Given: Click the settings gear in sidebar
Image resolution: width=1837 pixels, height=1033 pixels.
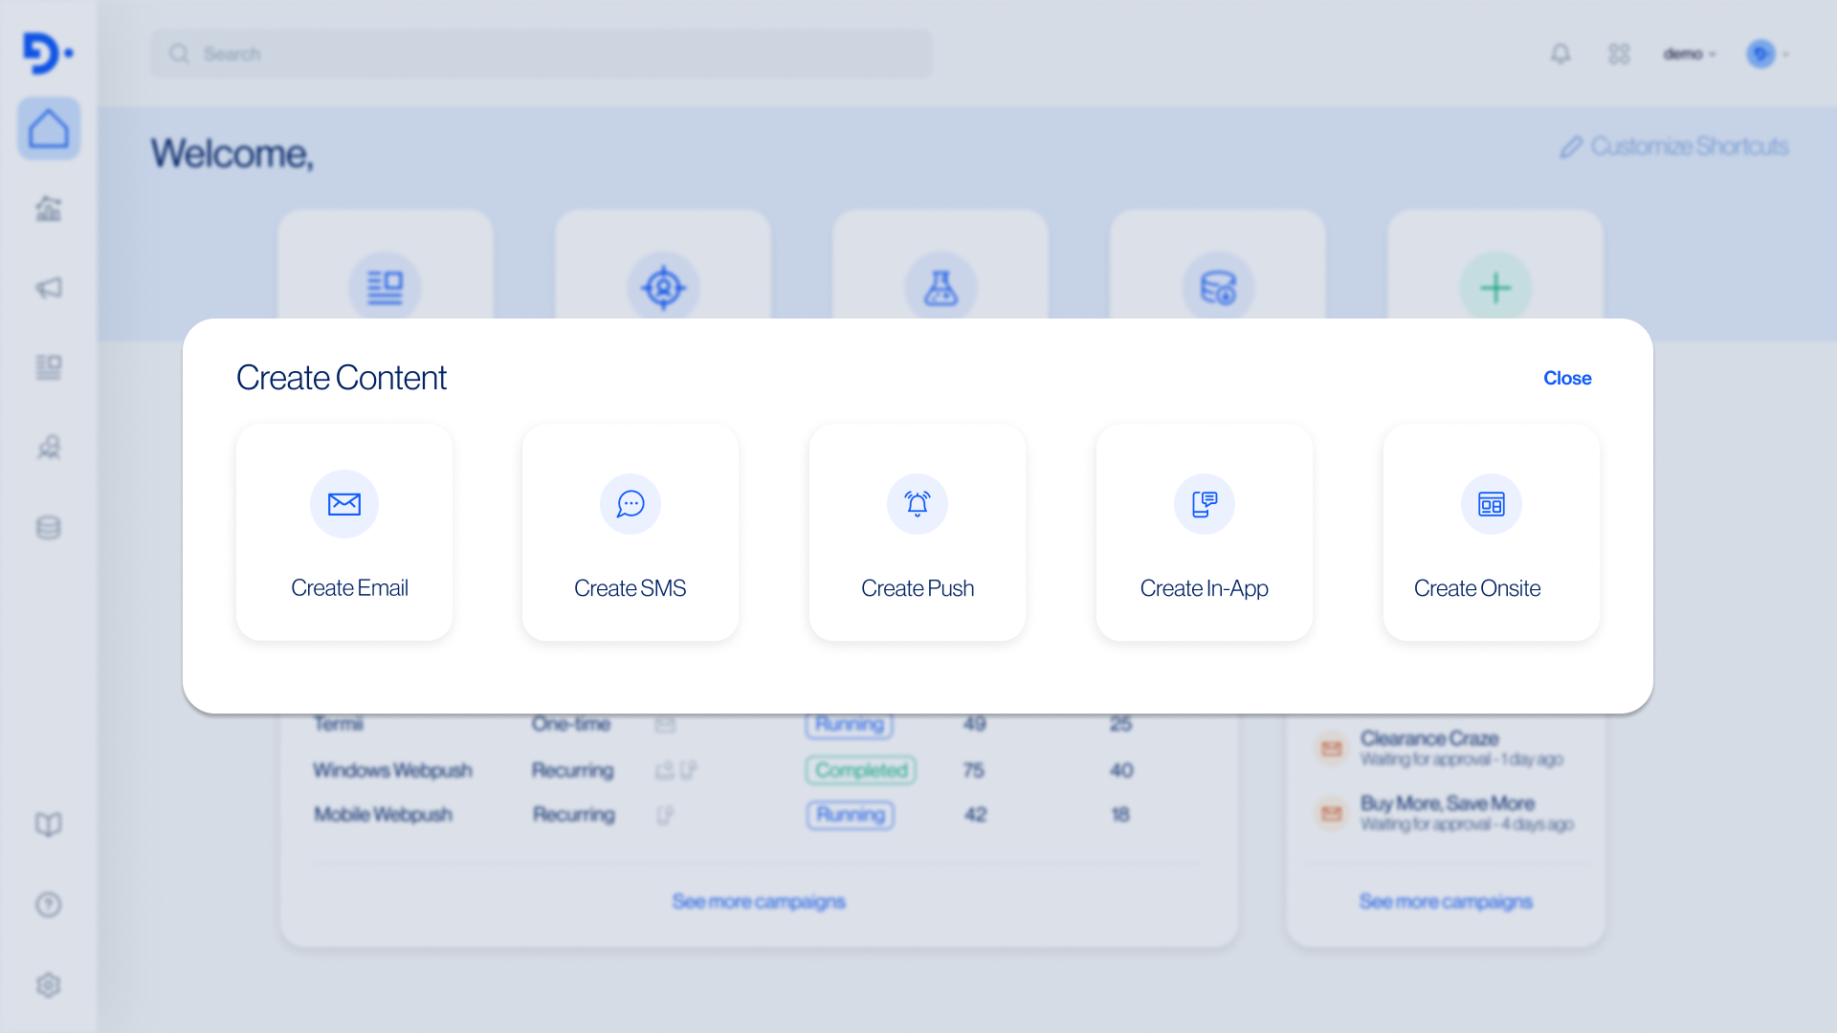Looking at the screenshot, I should coord(49,984).
